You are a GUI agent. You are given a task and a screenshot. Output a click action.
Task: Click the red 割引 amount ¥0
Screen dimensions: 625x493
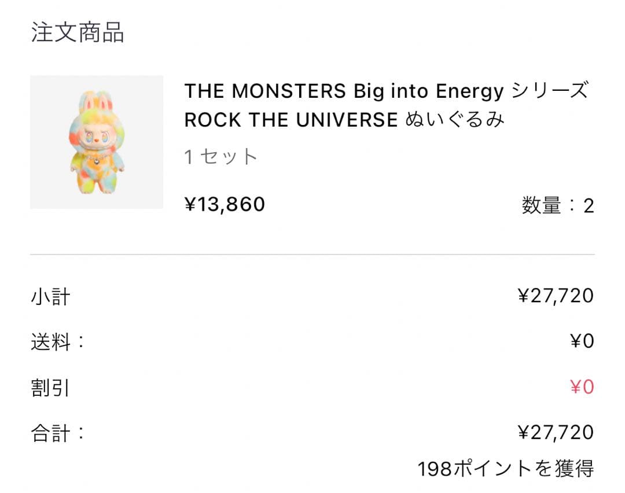point(582,387)
